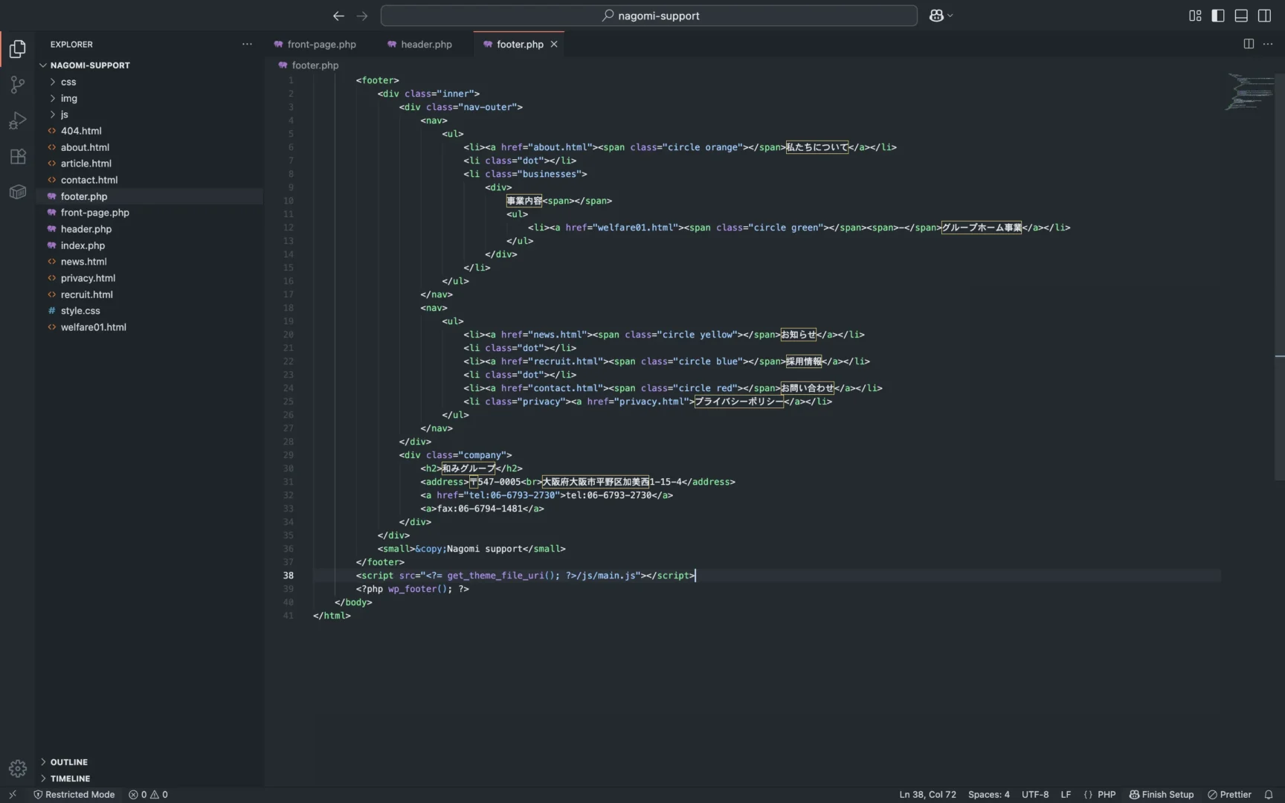Toggle the secondary side bar
The height and width of the screenshot is (803, 1285).
1264,16
